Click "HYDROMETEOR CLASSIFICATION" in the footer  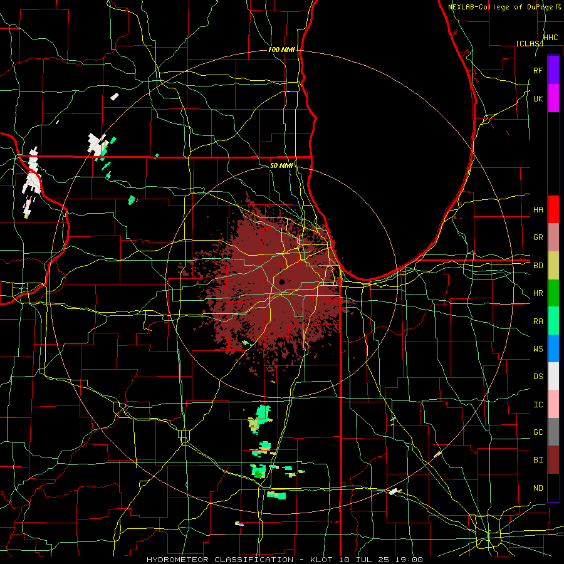pyautogui.click(x=220, y=560)
